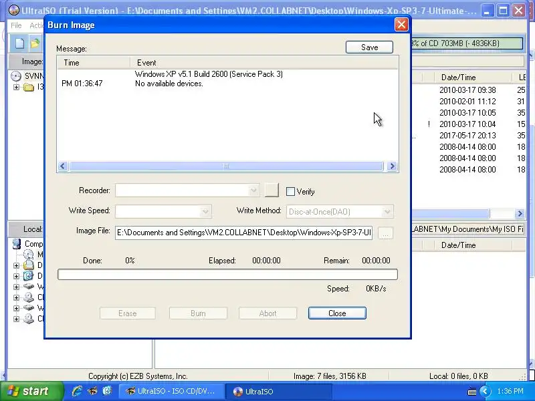The height and width of the screenshot is (401, 535).
Task: Click the Erase button
Action: pyautogui.click(x=127, y=313)
